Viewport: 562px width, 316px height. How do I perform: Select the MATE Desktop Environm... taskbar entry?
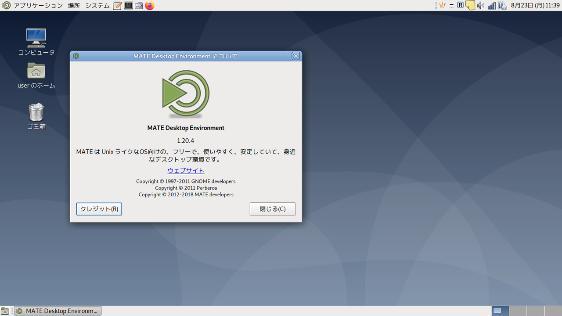(58, 311)
